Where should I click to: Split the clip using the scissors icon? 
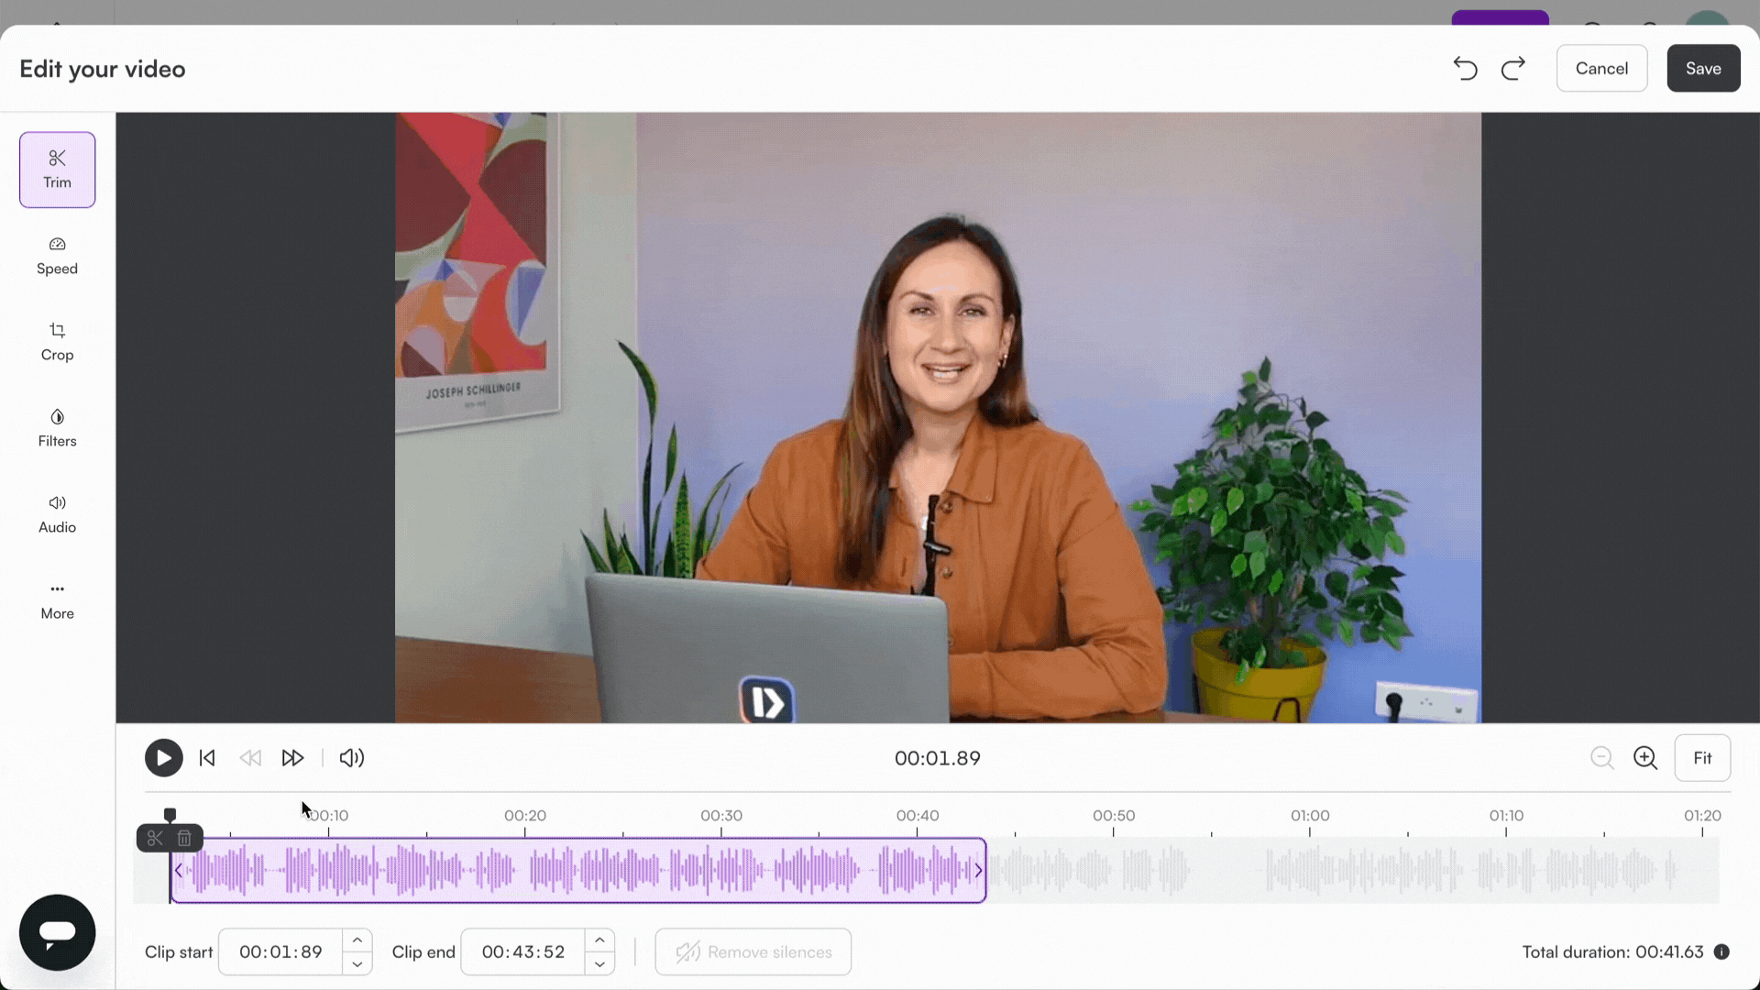(x=154, y=838)
